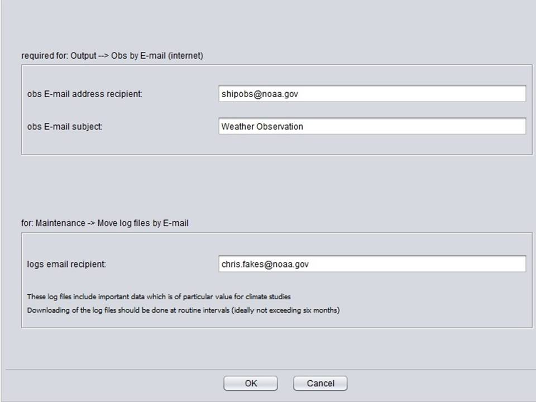The image size is (536, 402).
Task: Dismiss the dialog using Cancel
Action: pos(320,383)
